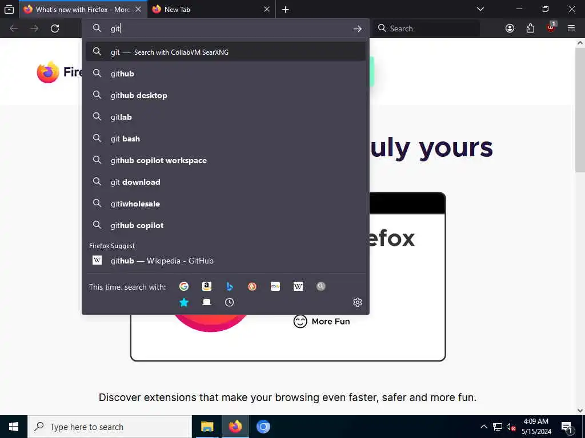
Task: Search this time with Bing icon
Action: (230, 286)
